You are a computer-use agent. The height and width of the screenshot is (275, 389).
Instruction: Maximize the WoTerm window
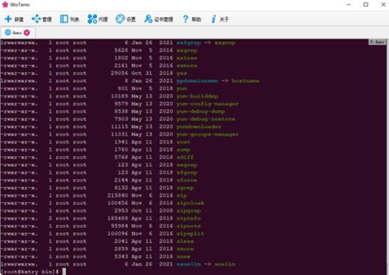[365, 4]
